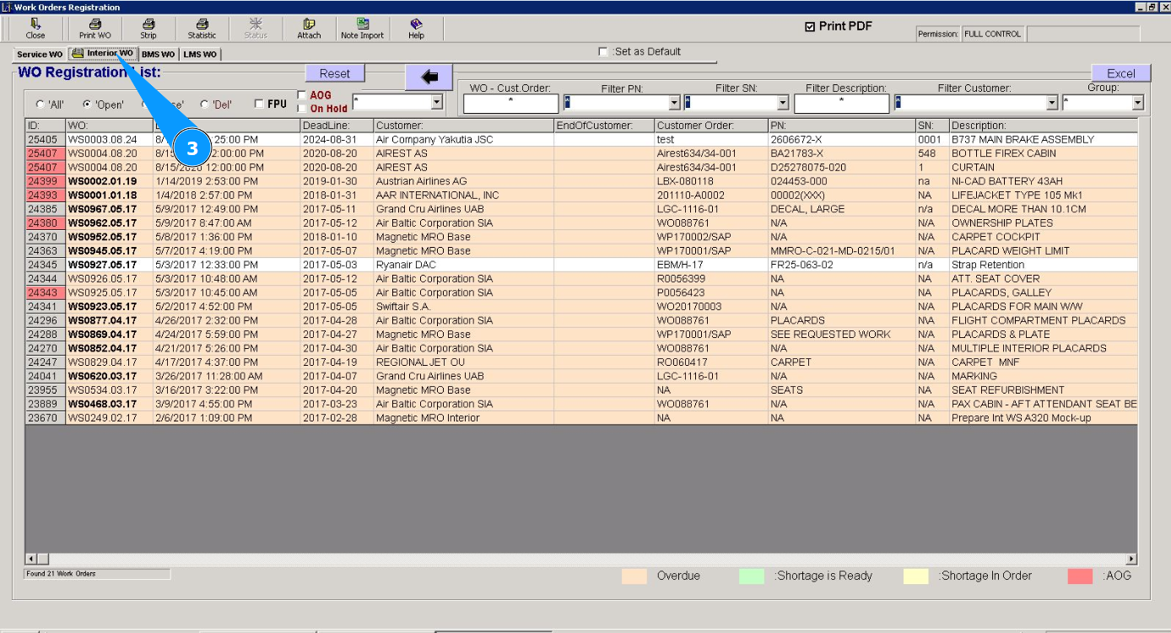Check the AOG checkbox

point(303,95)
